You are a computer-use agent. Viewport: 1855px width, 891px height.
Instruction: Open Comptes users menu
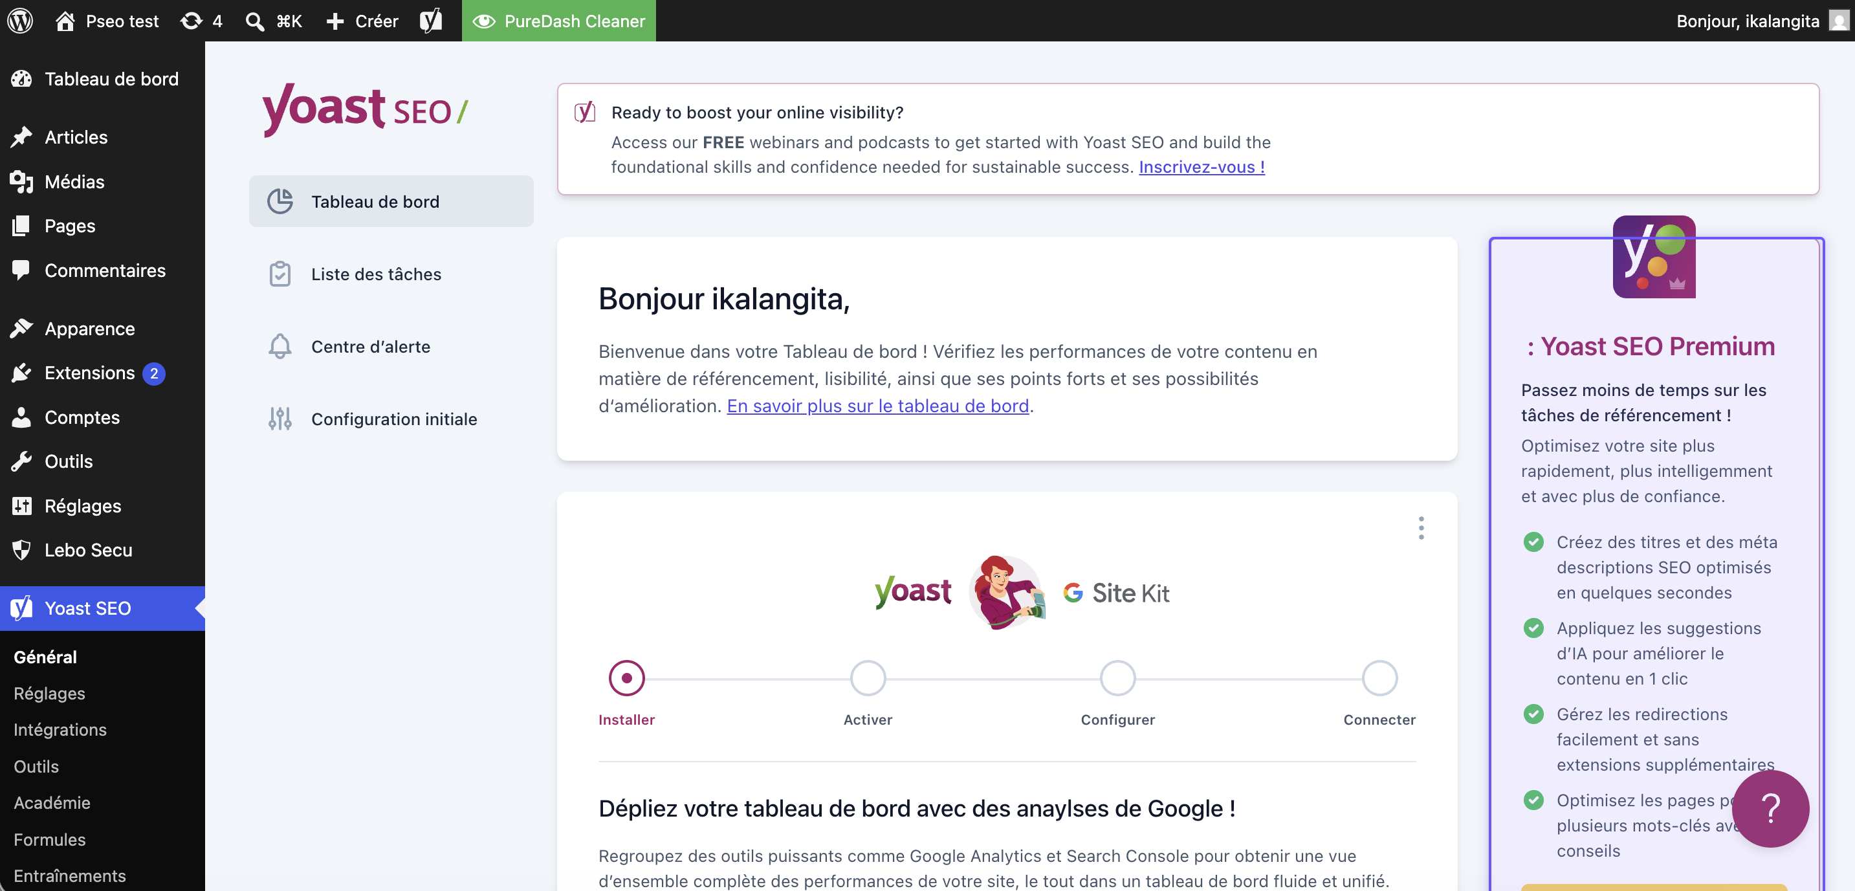[x=102, y=417]
